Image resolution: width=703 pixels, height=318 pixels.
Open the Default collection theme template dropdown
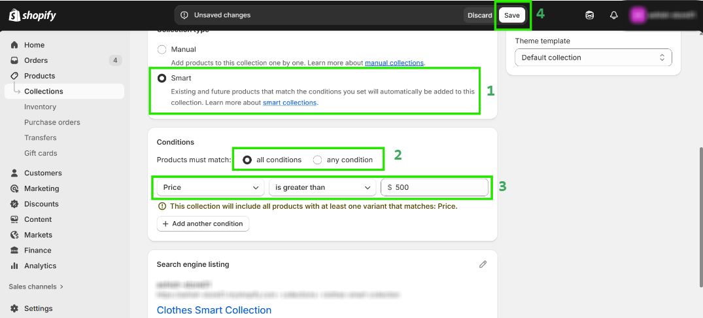[593, 58]
